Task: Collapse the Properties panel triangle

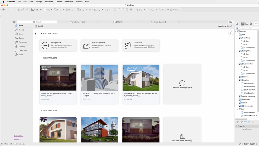Action: [236, 126]
